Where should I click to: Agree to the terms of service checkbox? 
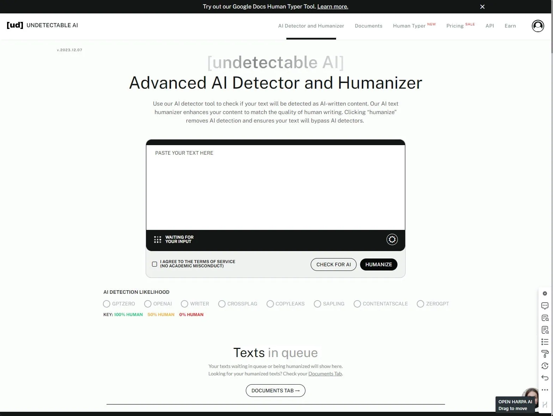point(154,264)
